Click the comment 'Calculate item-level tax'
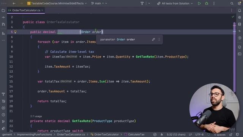The height and width of the screenshot is (137, 243). point(69,52)
